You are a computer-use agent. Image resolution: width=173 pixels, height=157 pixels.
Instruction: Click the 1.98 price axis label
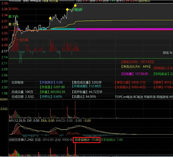(x=5, y=93)
